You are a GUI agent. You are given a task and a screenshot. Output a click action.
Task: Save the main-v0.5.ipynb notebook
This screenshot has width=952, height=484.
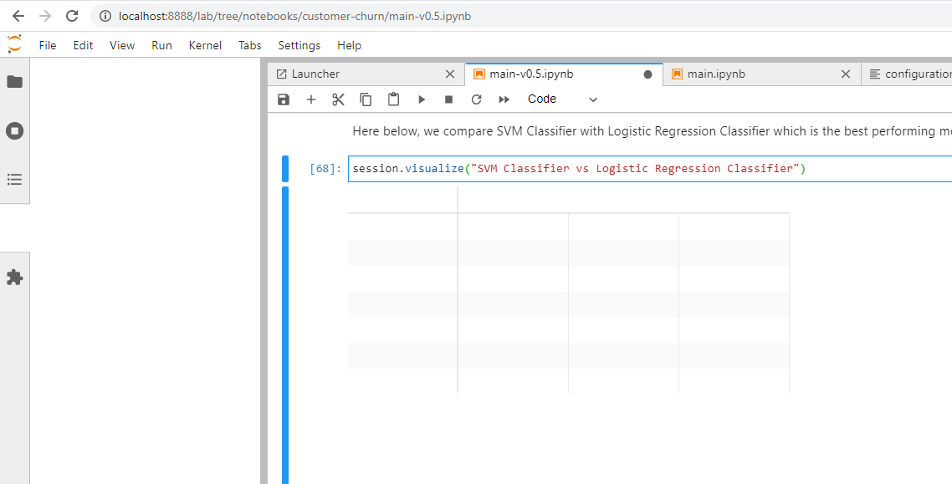click(283, 99)
